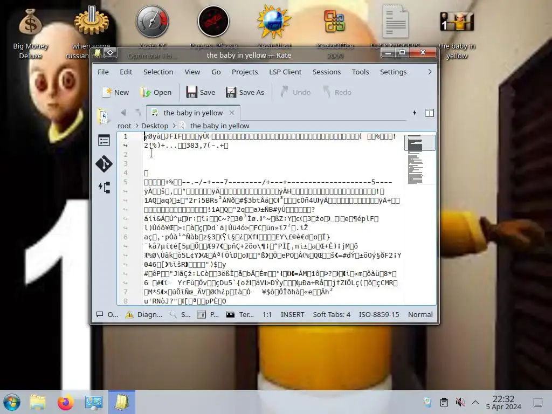This screenshot has width=552, height=414.
Task: Open the Documents sidebar panel icon
Action: [103, 116]
